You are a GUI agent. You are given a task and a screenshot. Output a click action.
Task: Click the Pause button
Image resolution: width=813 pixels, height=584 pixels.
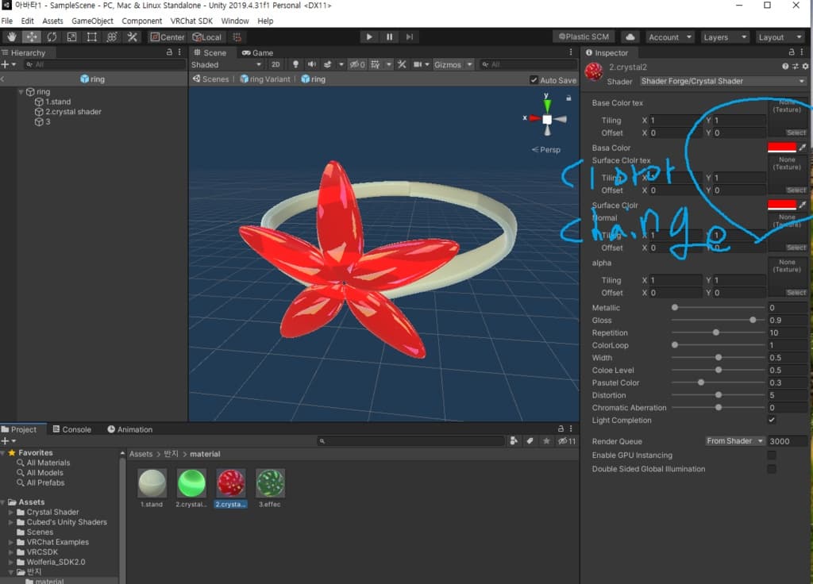click(x=389, y=37)
